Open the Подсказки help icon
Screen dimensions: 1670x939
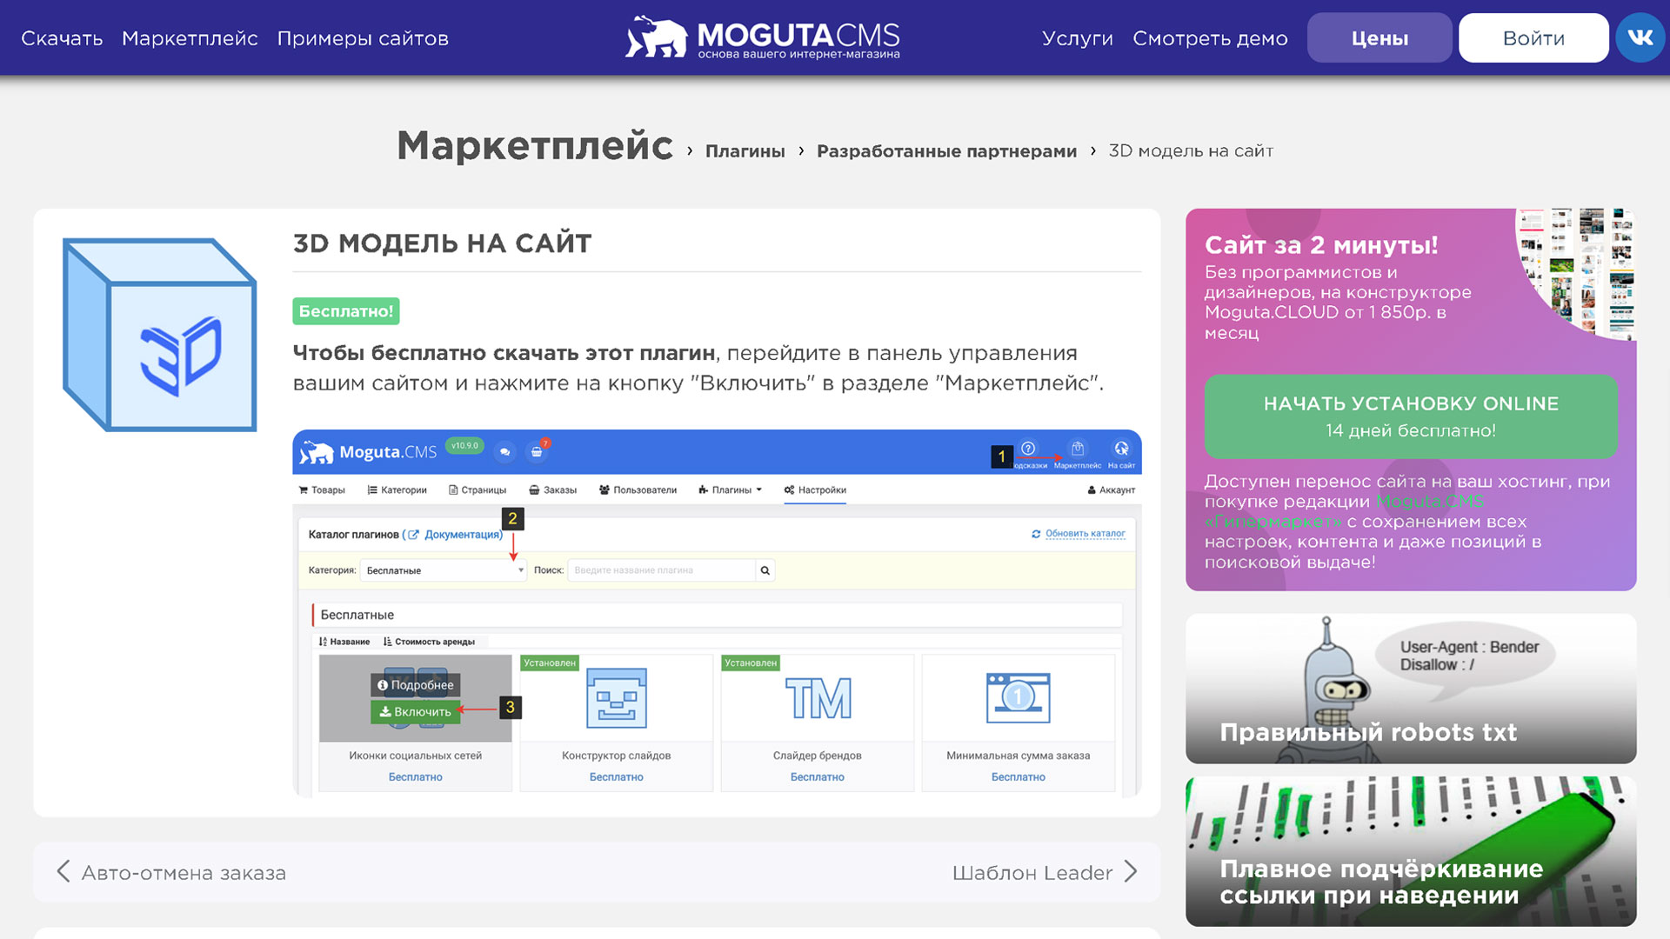(1028, 449)
